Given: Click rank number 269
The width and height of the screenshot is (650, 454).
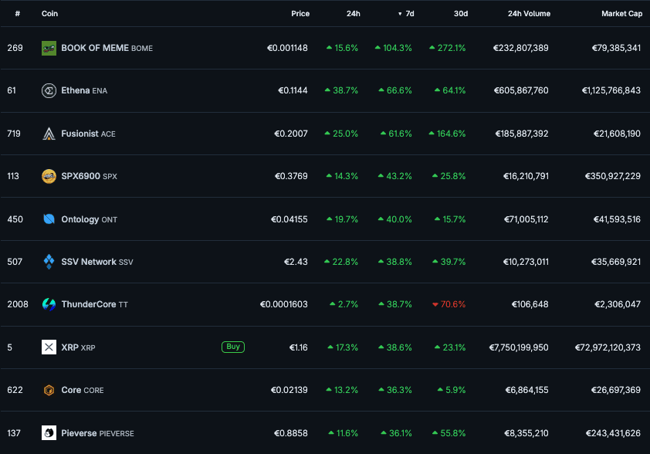Looking at the screenshot, I should coord(15,48).
